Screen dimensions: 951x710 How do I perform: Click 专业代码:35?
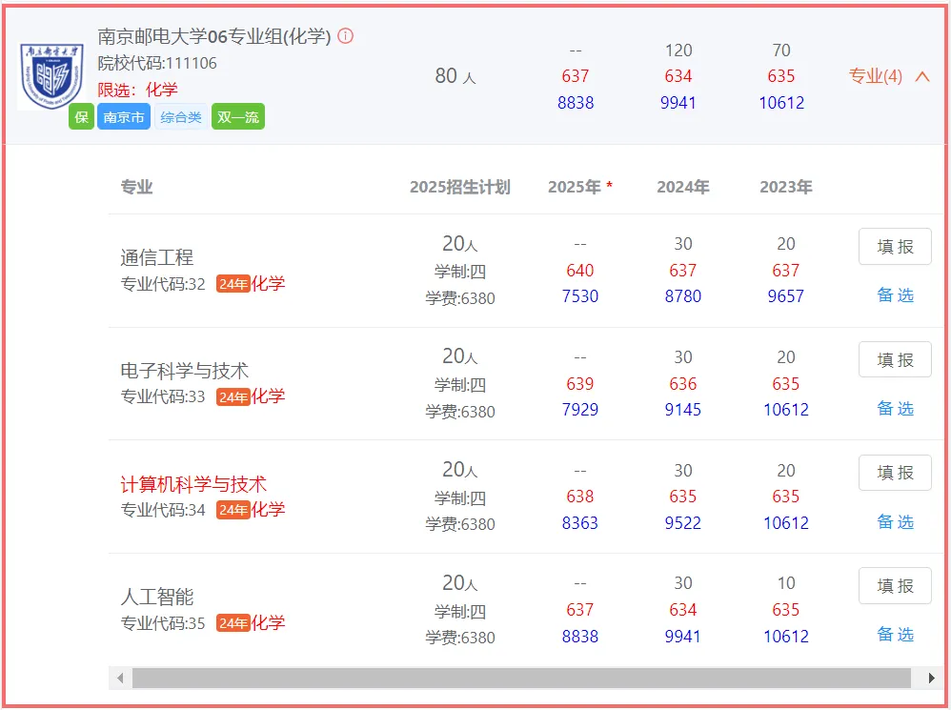[x=163, y=623]
